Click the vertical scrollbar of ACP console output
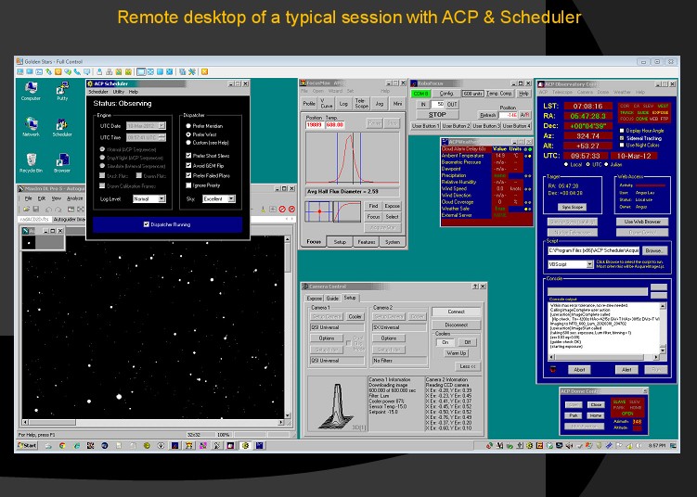The image size is (697, 497). pyautogui.click(x=663, y=328)
